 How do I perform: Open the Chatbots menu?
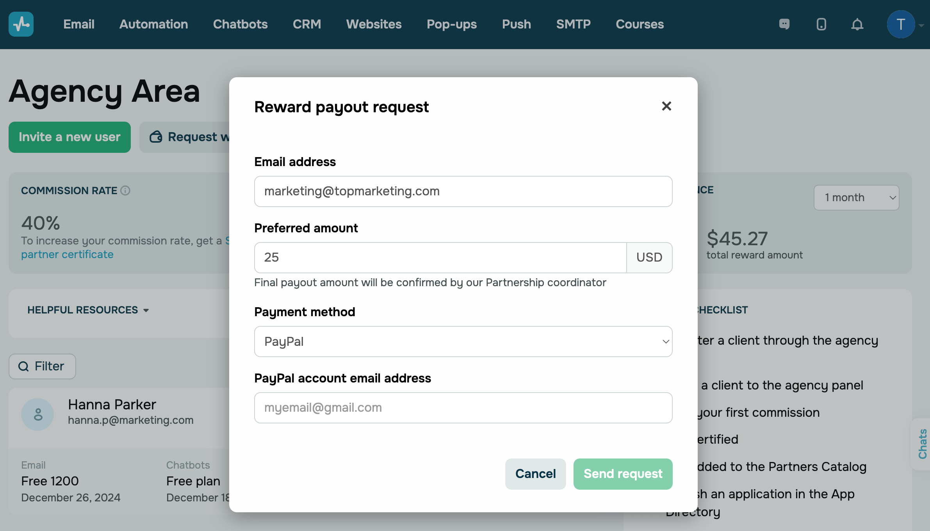coord(240,24)
